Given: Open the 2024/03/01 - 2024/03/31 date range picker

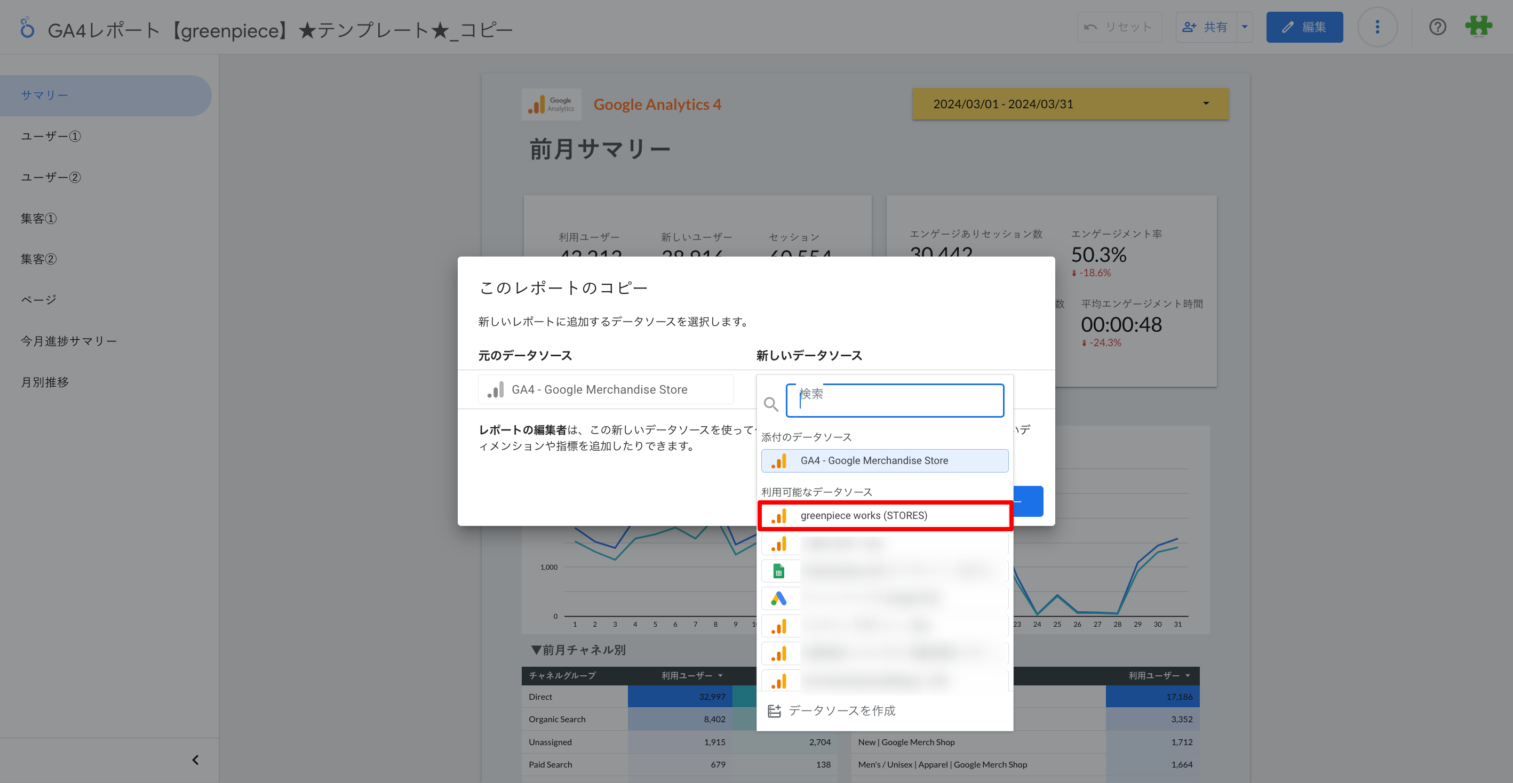Looking at the screenshot, I should coord(1070,104).
